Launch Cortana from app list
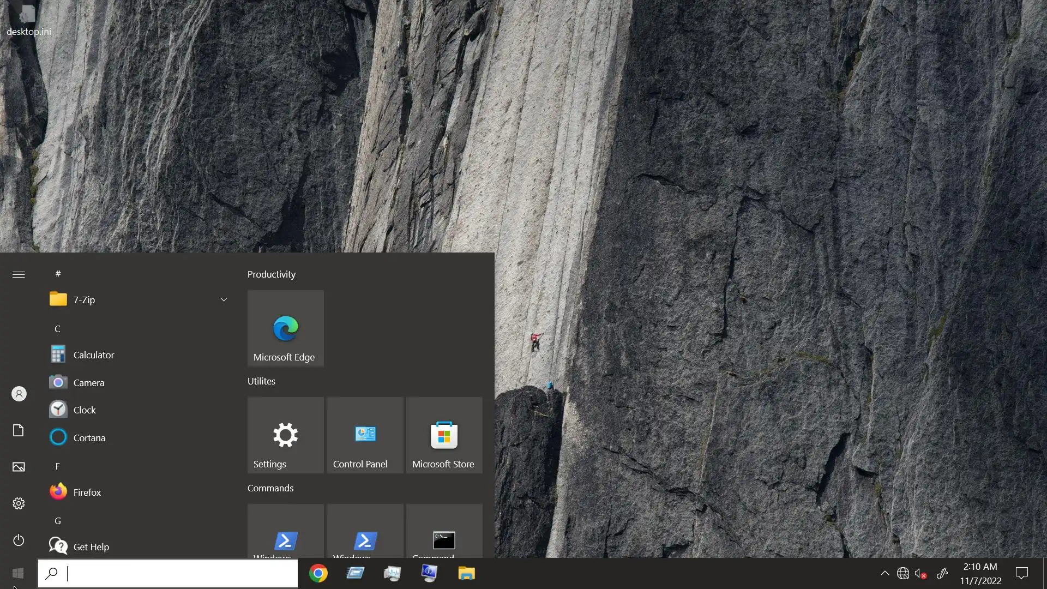This screenshot has width=1047, height=589. [x=89, y=438]
